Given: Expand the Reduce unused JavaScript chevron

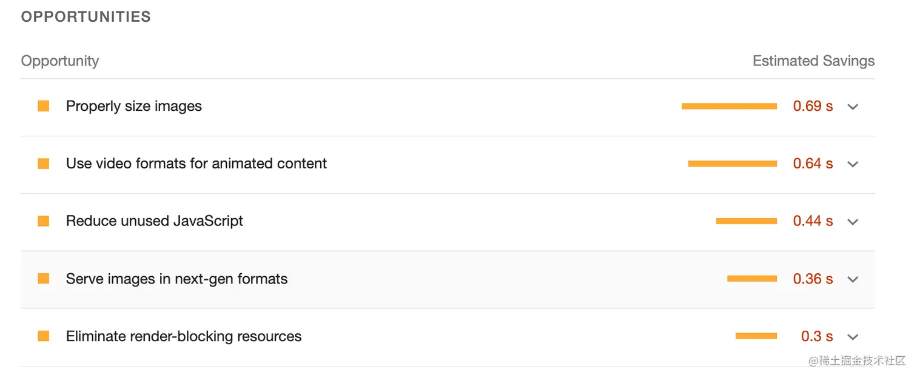Looking at the screenshot, I should coord(853,222).
